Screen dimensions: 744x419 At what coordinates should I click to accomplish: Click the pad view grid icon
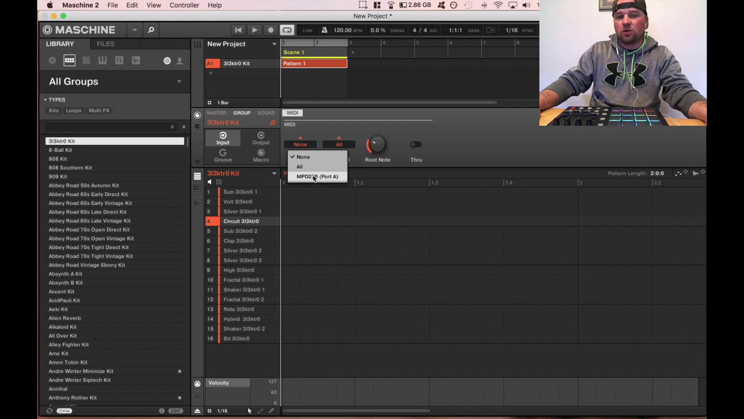point(219,182)
